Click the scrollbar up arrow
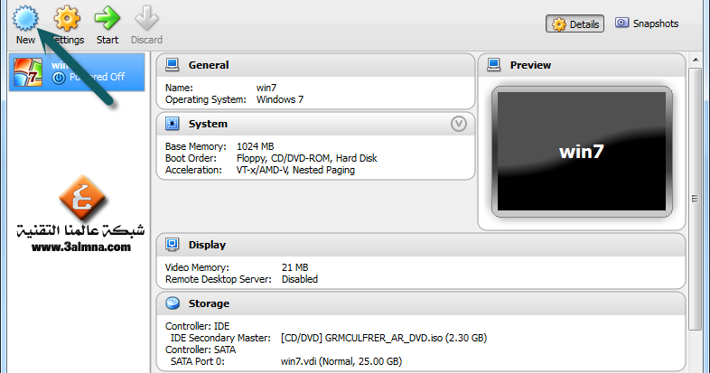This screenshot has width=710, height=373. (695, 60)
